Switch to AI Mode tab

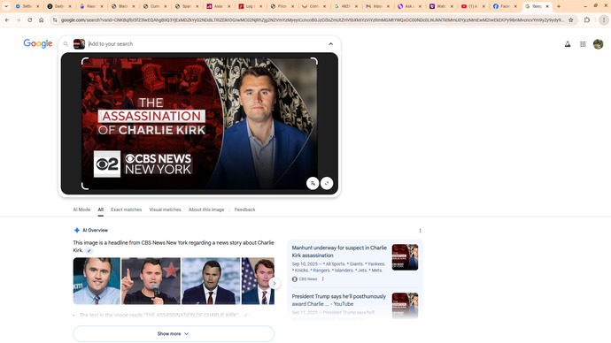tap(81, 210)
